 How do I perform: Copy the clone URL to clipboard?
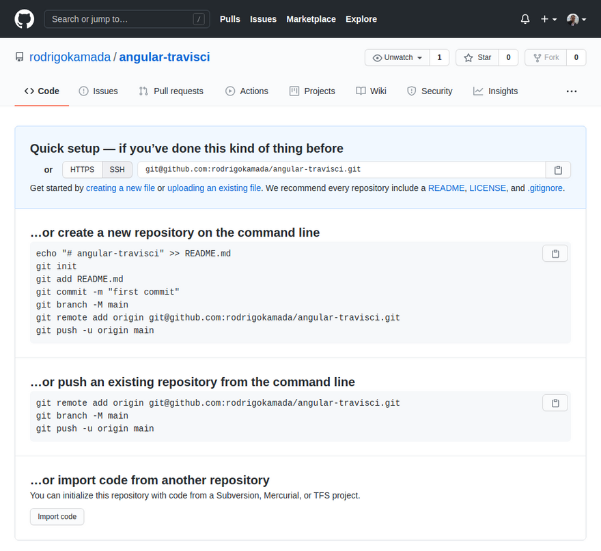pos(558,170)
